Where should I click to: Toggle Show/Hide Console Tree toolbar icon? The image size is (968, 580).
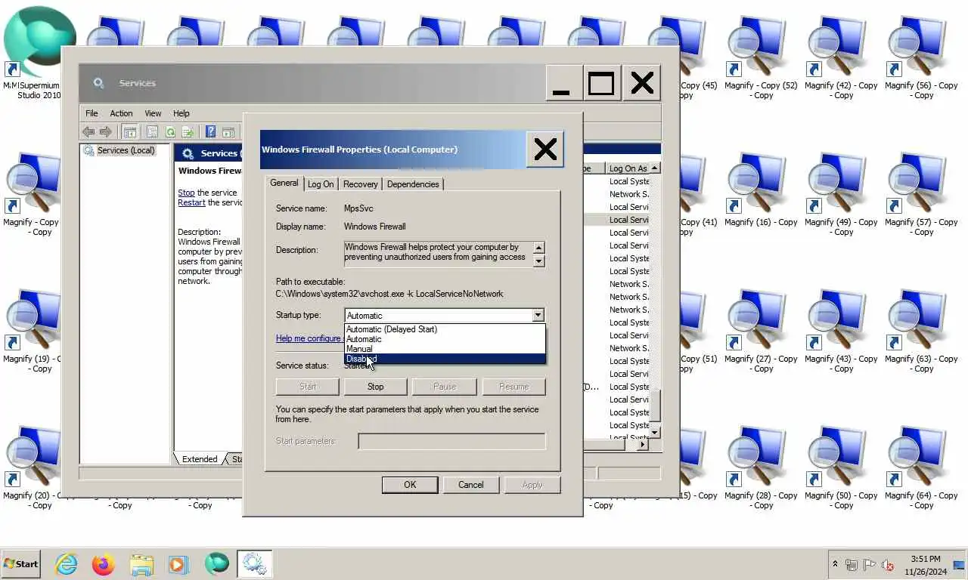click(129, 131)
